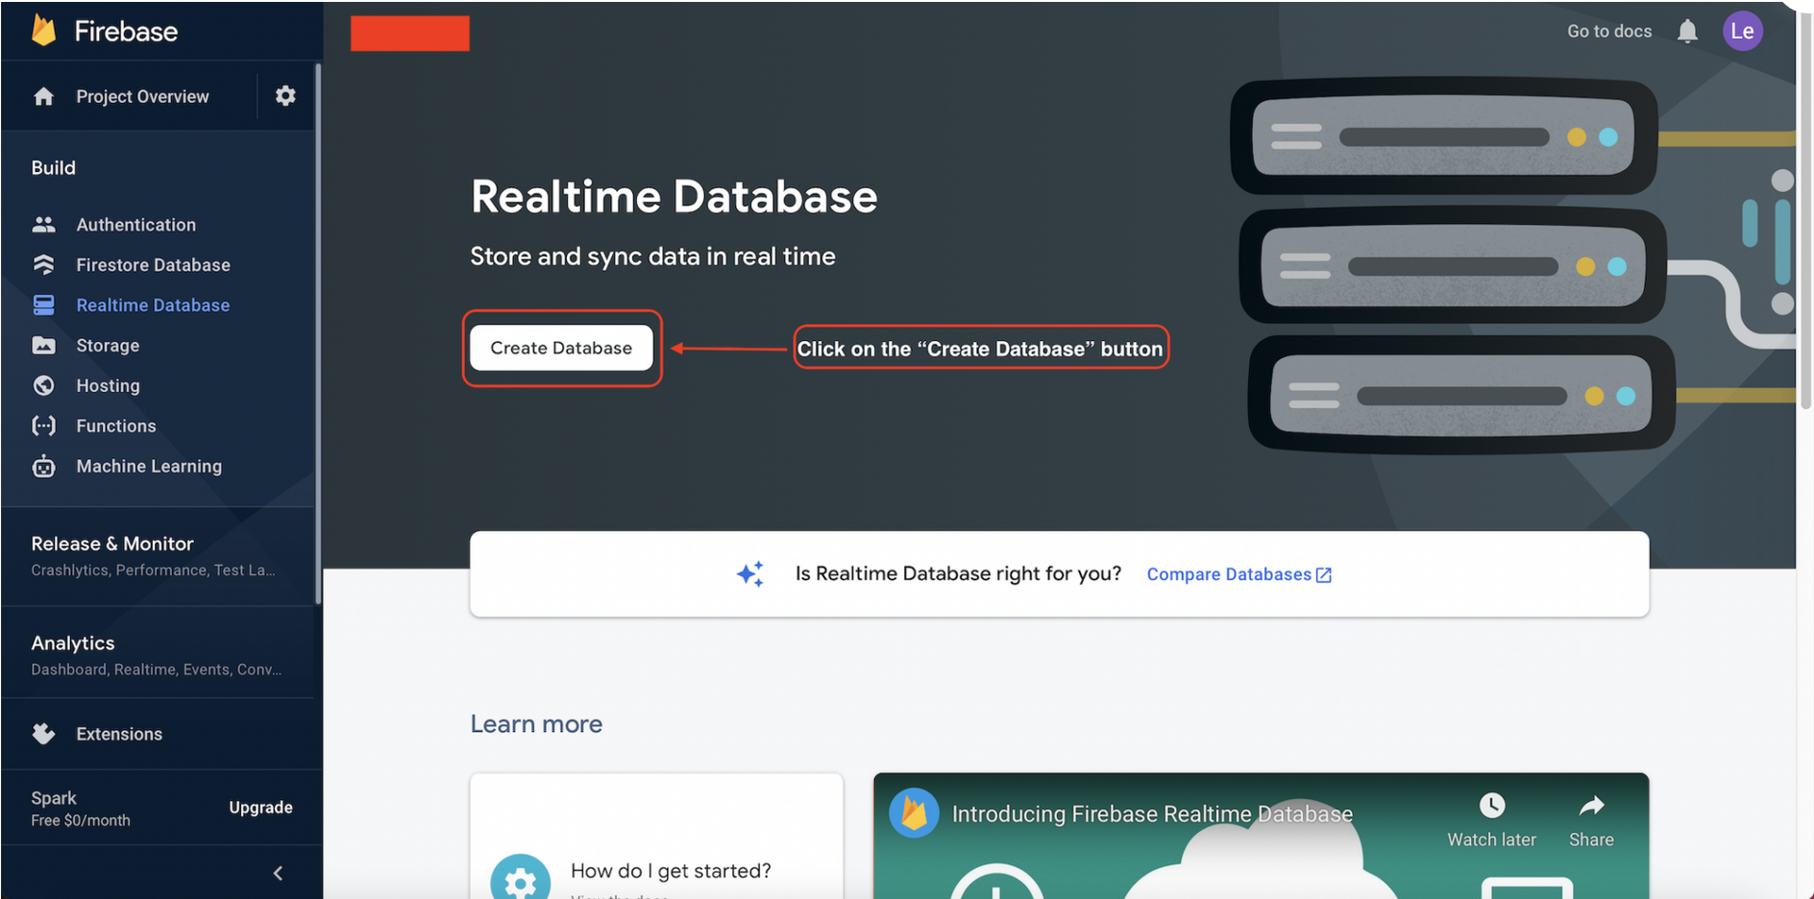This screenshot has height=899, width=1814.
Task: Click the Functions brackets icon
Action: (x=43, y=425)
